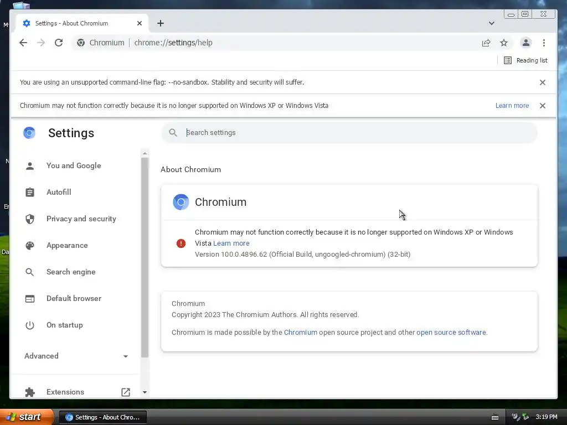Screen dimensions: 567x425
Task: Click the puzzle piece Extensions icon
Action: click(x=30, y=392)
